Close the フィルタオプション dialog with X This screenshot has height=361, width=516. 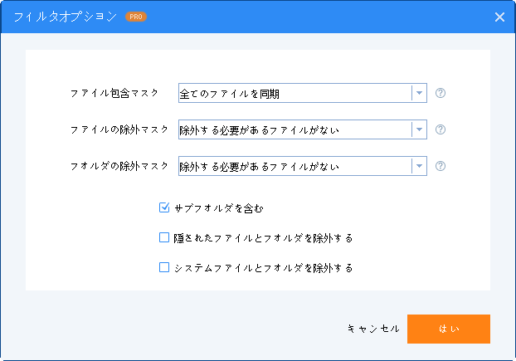pos(499,17)
